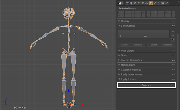Click the drag grip of the Display panel
The height and width of the screenshot is (110, 180).
point(174,21)
